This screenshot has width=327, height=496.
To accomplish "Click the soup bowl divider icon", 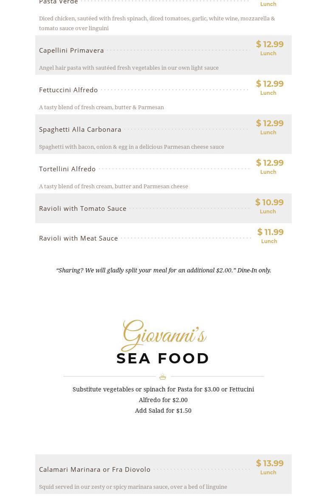I will coord(163,377).
